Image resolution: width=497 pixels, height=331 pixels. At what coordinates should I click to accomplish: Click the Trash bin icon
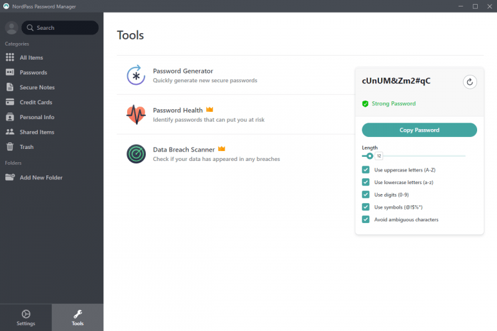click(x=10, y=147)
